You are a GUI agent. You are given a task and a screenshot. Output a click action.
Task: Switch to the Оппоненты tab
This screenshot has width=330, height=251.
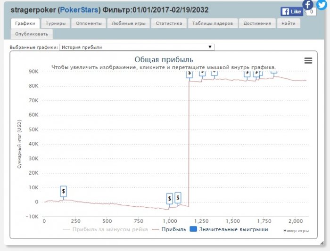pyautogui.click(x=89, y=24)
